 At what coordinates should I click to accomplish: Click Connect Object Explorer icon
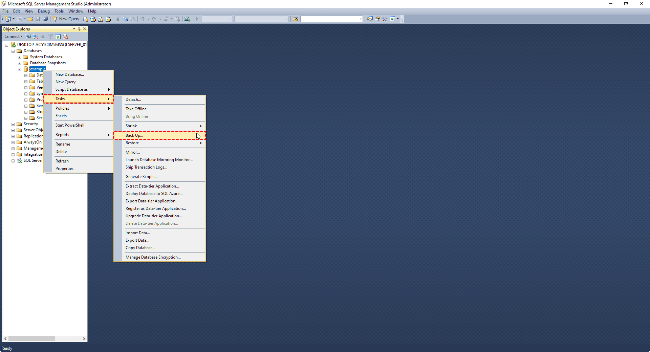[x=28, y=37]
